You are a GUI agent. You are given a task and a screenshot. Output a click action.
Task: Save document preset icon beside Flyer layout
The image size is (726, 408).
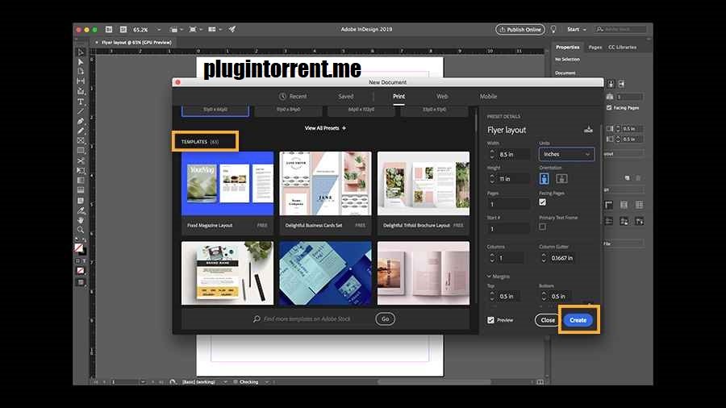pos(588,130)
